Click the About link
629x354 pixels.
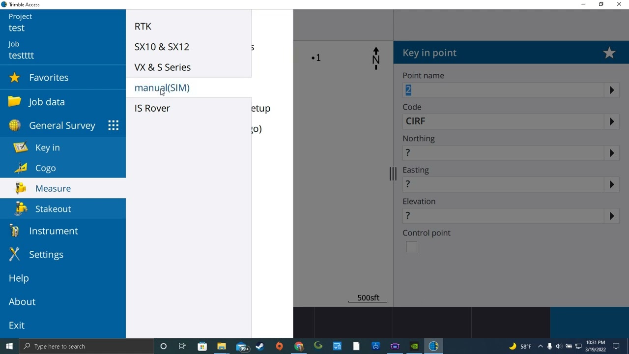click(22, 302)
